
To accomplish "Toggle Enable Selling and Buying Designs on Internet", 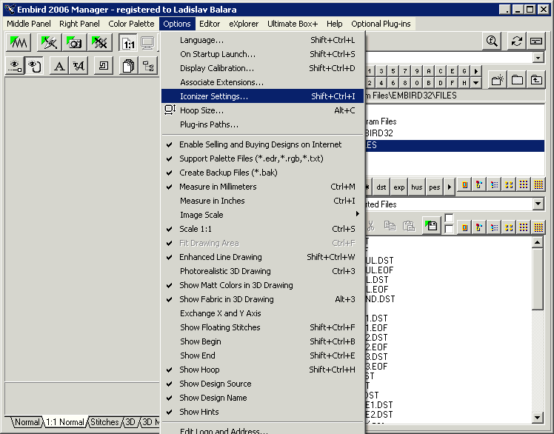I will pos(261,144).
